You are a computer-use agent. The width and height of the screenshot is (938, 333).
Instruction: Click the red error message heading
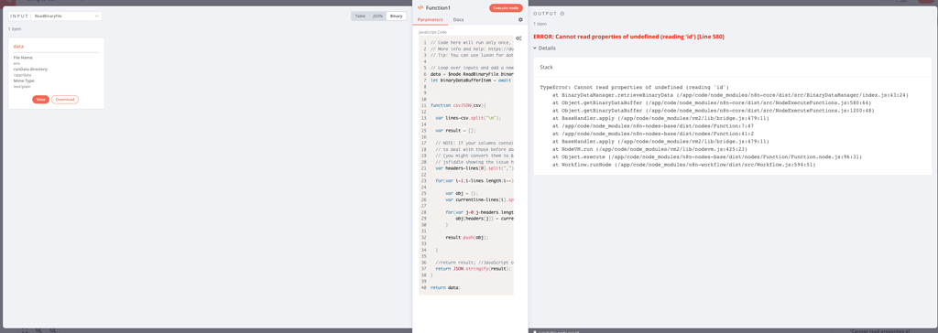(628, 37)
